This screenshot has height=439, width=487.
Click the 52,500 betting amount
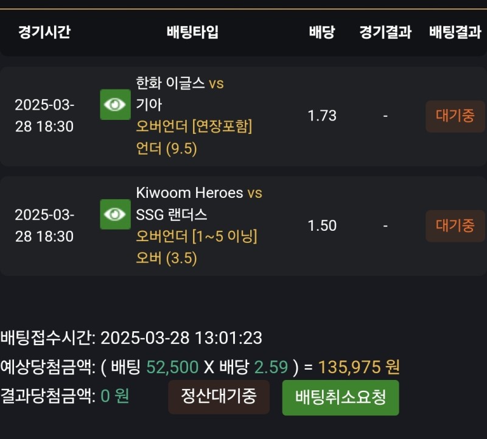[x=172, y=367]
